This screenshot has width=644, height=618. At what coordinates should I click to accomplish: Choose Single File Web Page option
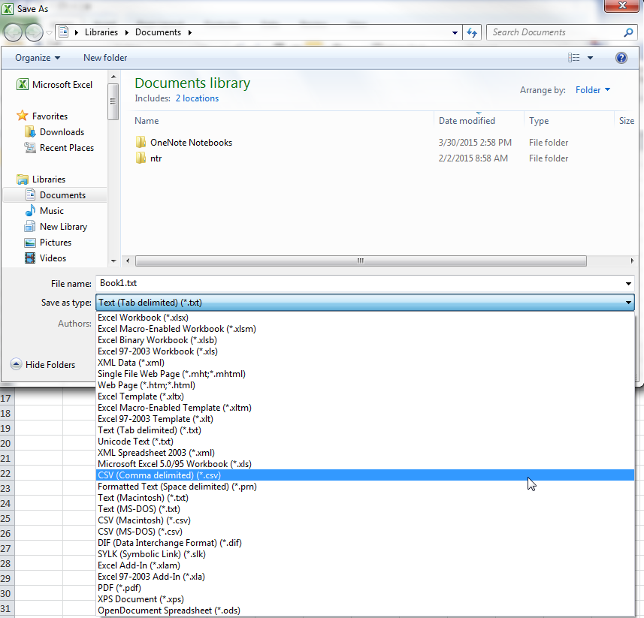click(x=365, y=374)
